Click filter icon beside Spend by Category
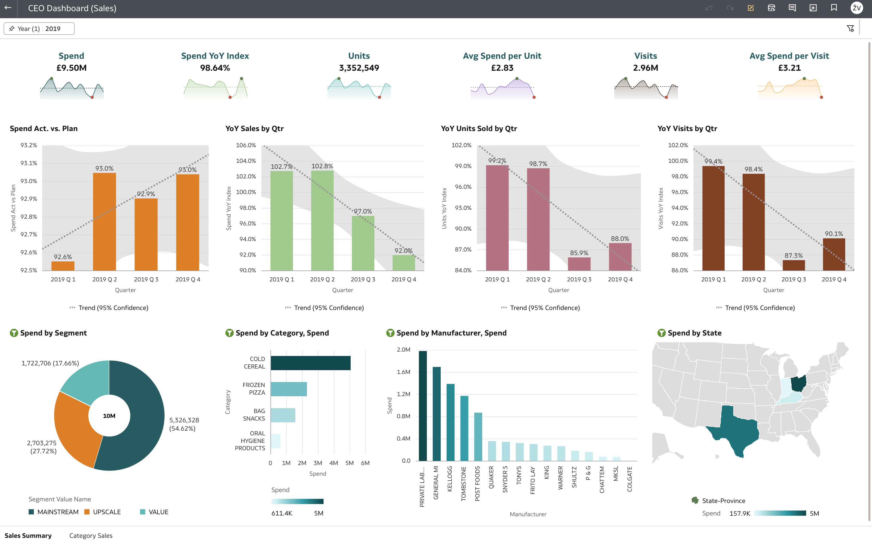The width and height of the screenshot is (872, 542). tap(229, 333)
